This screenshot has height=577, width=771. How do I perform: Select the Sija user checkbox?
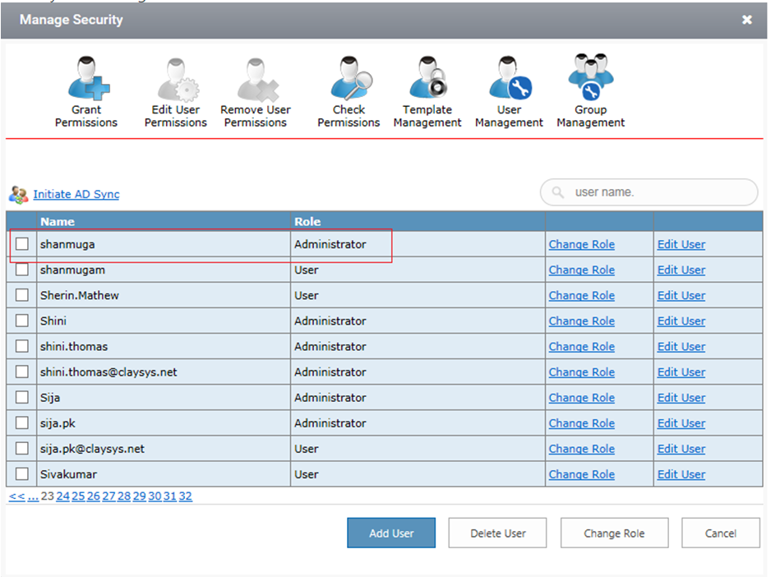click(22, 398)
